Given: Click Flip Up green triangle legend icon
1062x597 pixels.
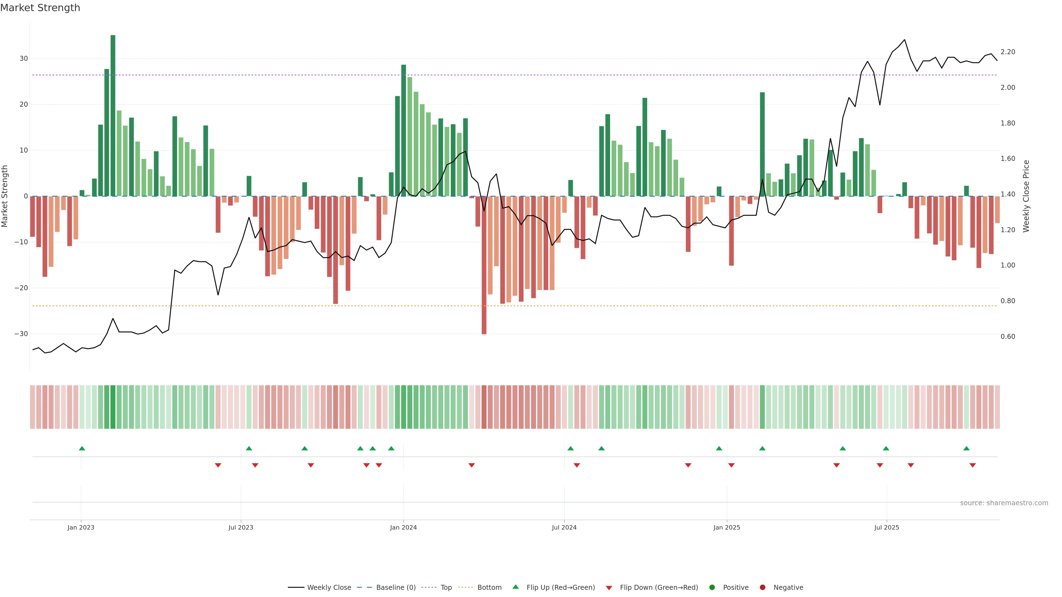Looking at the screenshot, I should click(x=515, y=587).
